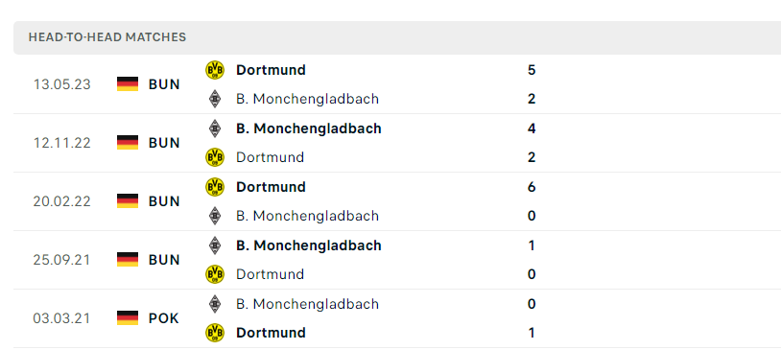Click Dortmund crest in 13.05.23 match

[215, 70]
